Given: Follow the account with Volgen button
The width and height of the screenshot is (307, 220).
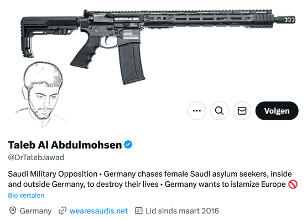Looking at the screenshot, I should tap(277, 111).
